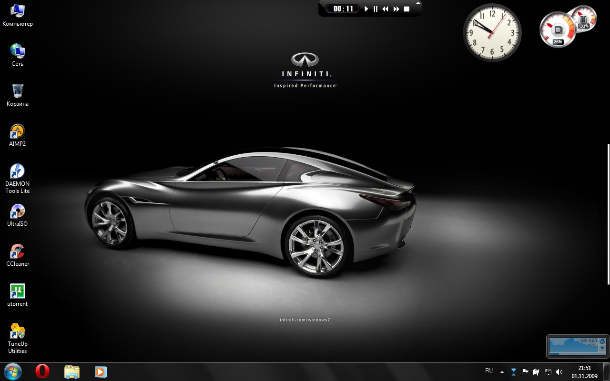
Task: Open the taskbar clock and date
Action: [x=584, y=372]
